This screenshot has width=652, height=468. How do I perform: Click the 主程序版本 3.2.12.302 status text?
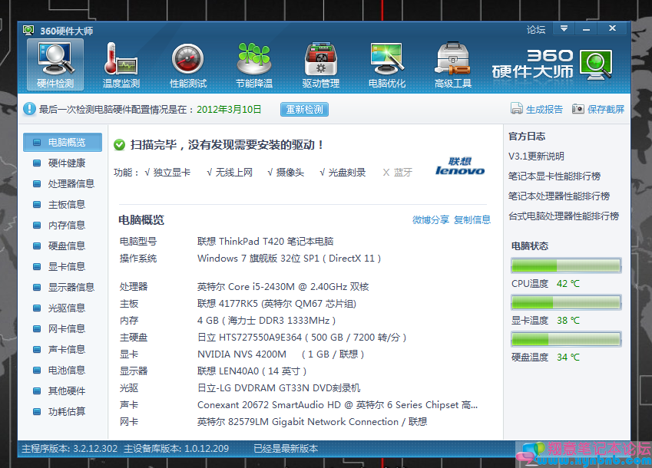[x=69, y=449]
